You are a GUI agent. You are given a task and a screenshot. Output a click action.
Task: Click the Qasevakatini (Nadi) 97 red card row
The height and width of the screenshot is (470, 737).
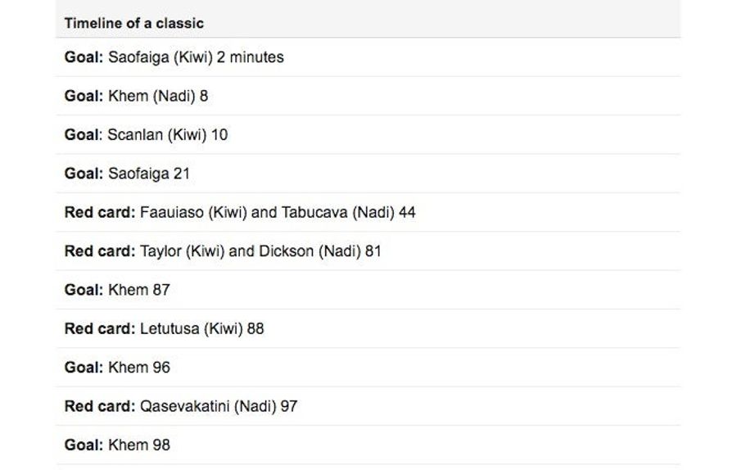368,406
